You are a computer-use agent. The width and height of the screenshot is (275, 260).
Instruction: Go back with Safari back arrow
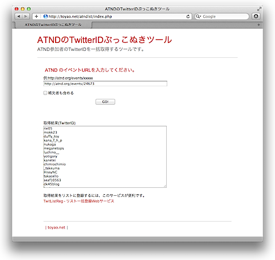tap(18, 17)
